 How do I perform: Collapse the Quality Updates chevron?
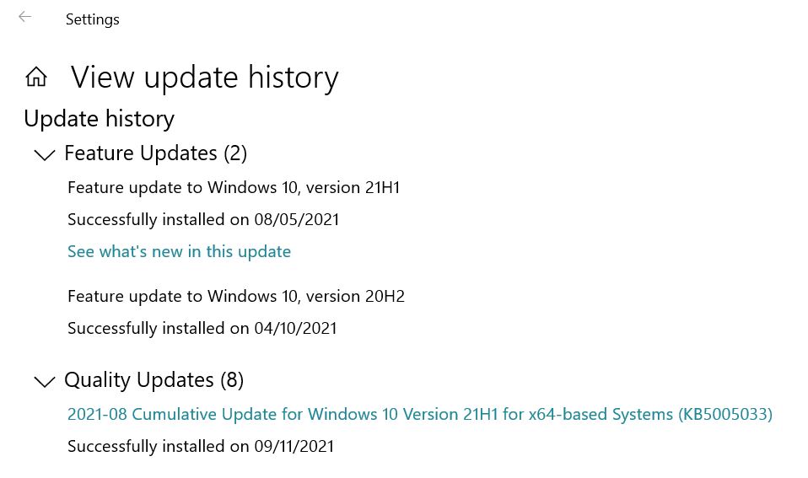click(44, 382)
